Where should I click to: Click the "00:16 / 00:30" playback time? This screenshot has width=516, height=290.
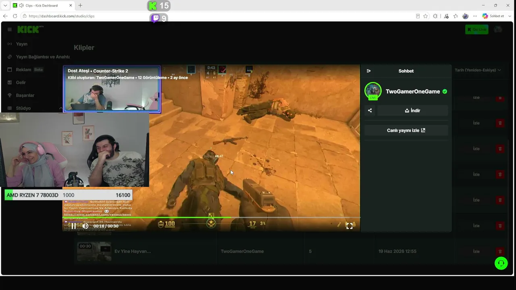pyautogui.click(x=106, y=226)
